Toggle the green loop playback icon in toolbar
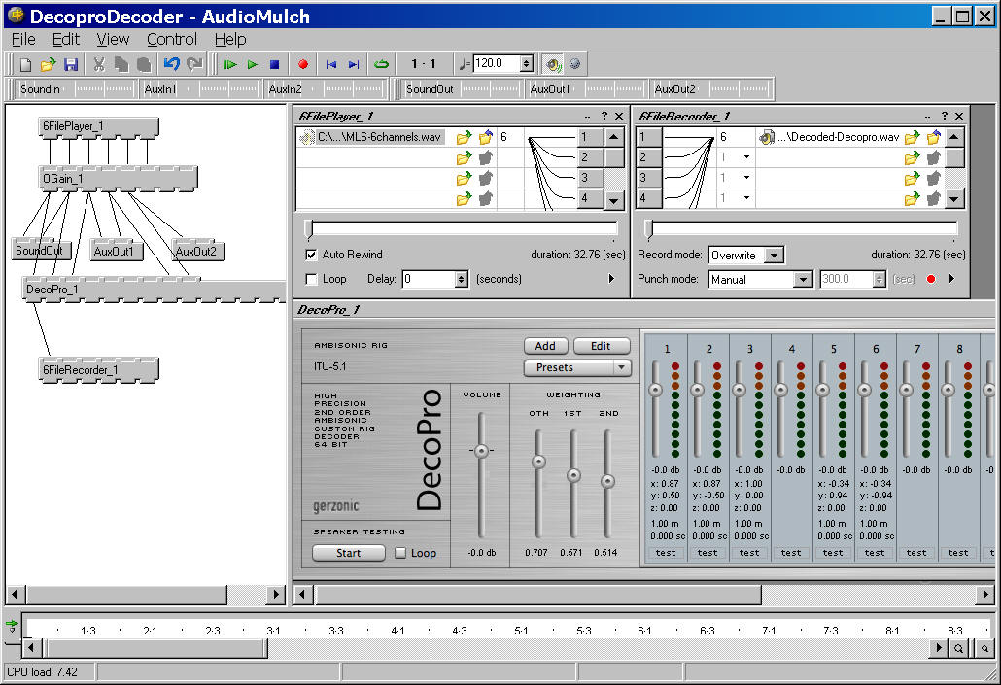 [382, 64]
